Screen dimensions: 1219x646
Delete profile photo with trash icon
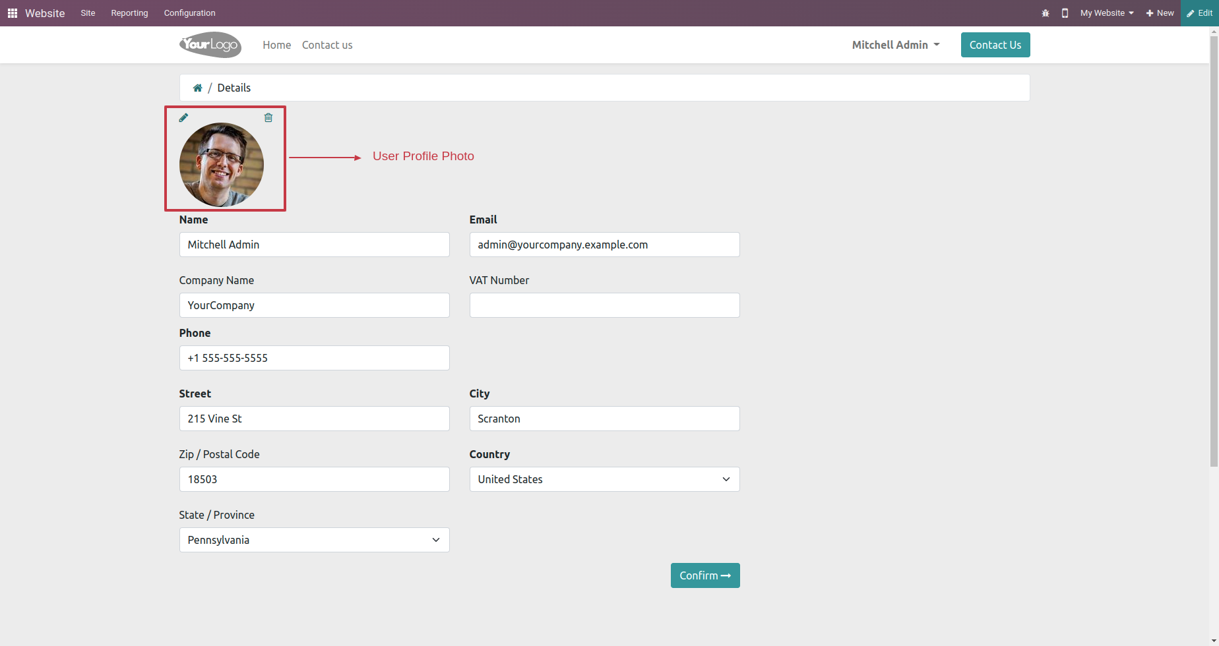[x=268, y=117]
